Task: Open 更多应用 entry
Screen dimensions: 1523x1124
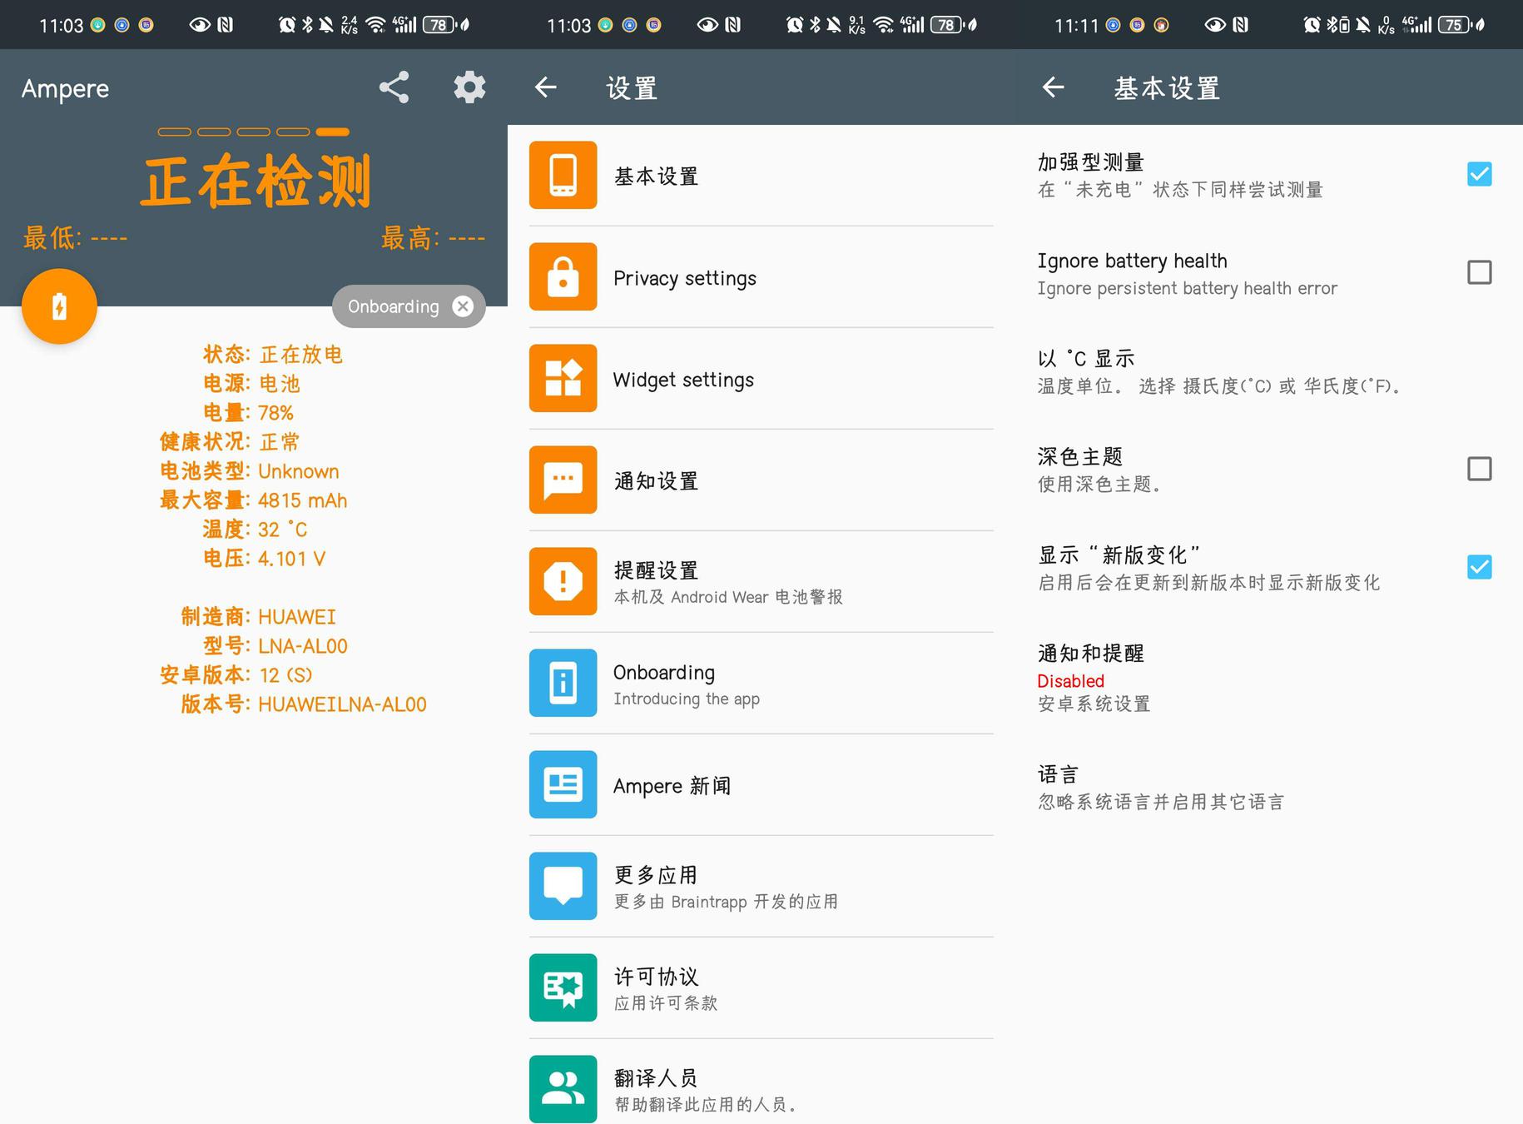Action: [761, 886]
